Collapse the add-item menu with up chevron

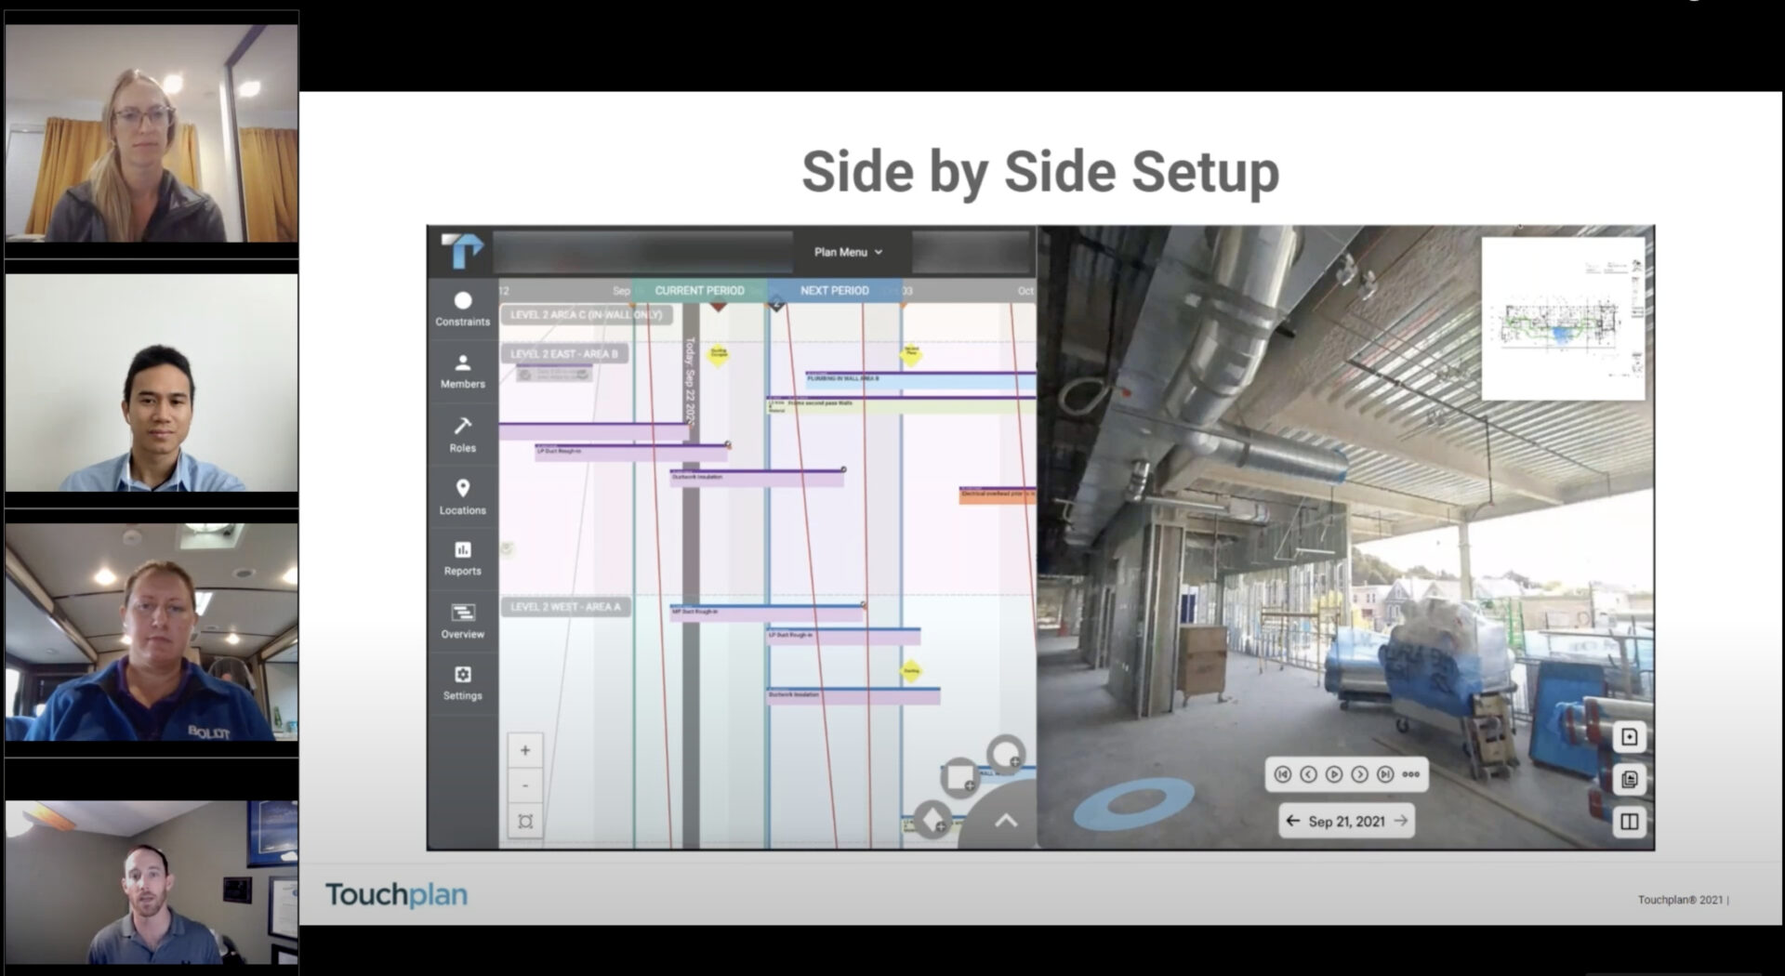1006,821
